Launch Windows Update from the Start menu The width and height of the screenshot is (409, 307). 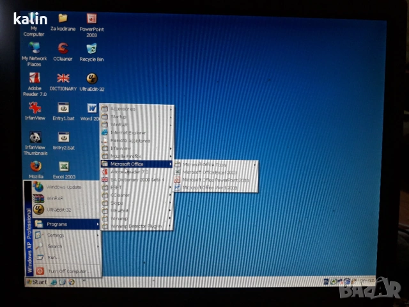pos(66,187)
